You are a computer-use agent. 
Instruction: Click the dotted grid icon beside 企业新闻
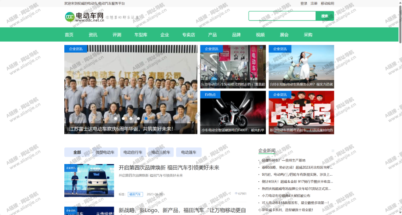(x=333, y=151)
